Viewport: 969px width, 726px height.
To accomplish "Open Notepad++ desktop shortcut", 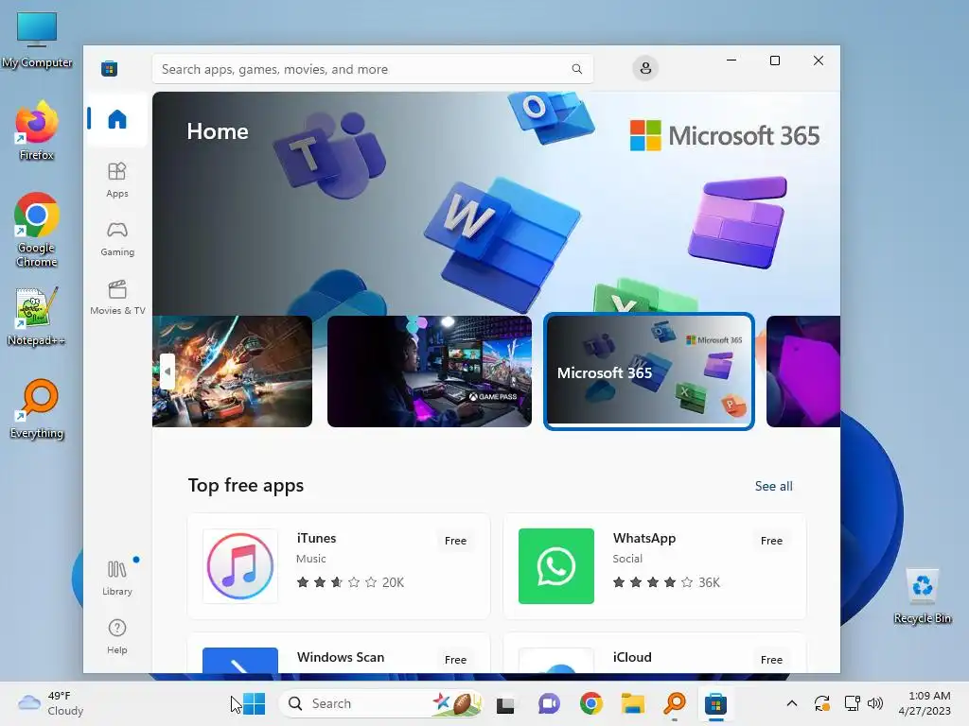I will point(37,317).
